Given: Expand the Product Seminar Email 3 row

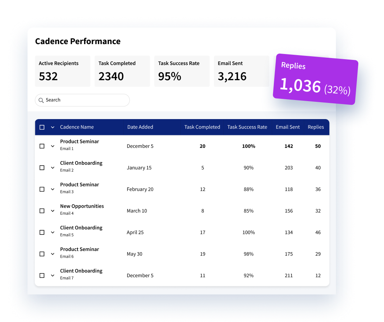Looking at the screenshot, I should point(52,189).
